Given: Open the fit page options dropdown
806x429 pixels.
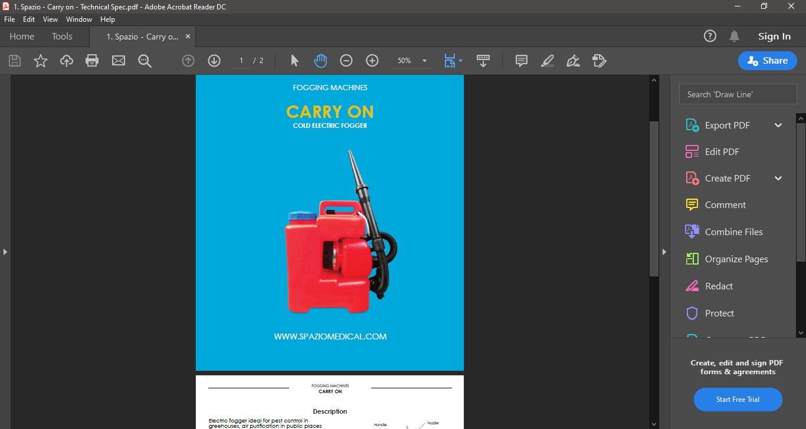Looking at the screenshot, I should (x=460, y=61).
